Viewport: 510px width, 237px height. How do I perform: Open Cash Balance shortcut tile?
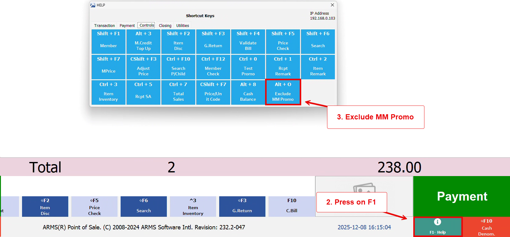tap(248, 92)
